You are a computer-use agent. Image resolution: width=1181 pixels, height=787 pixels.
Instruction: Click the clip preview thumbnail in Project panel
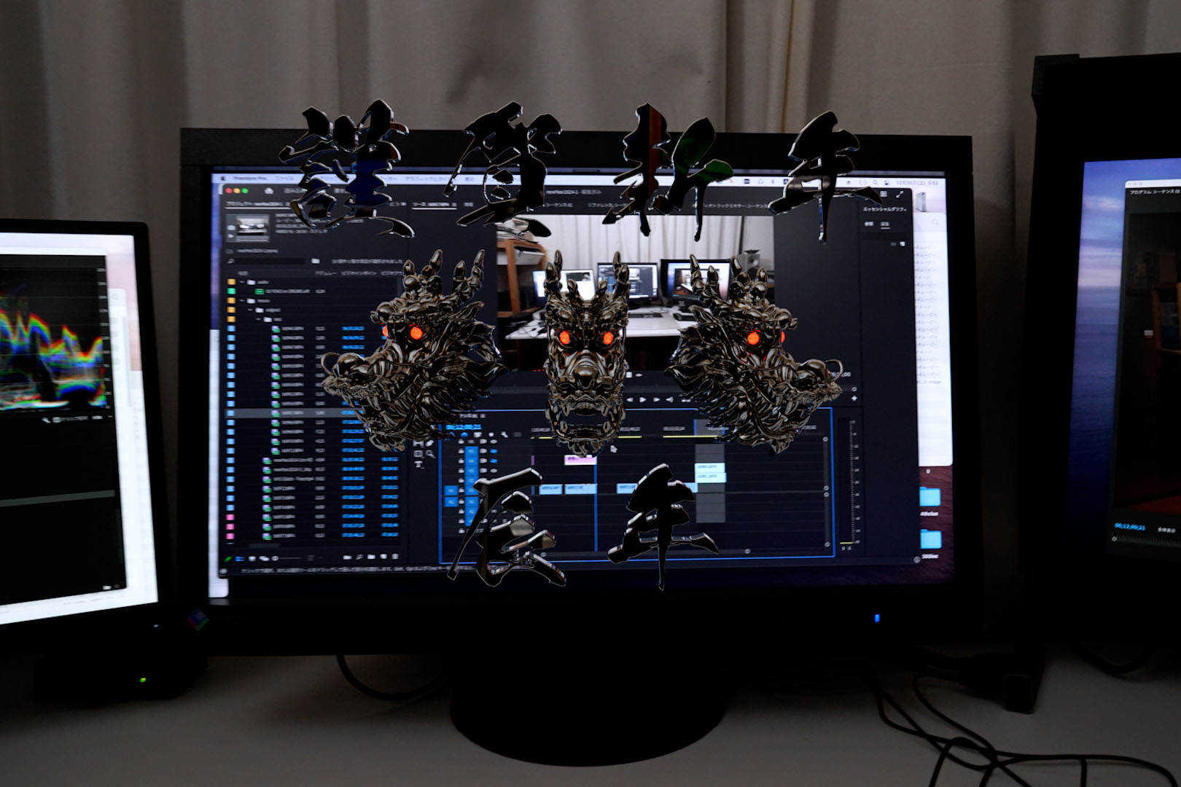[249, 227]
